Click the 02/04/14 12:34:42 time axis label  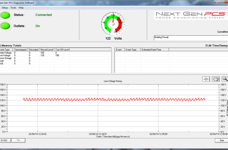click(x=37, y=134)
